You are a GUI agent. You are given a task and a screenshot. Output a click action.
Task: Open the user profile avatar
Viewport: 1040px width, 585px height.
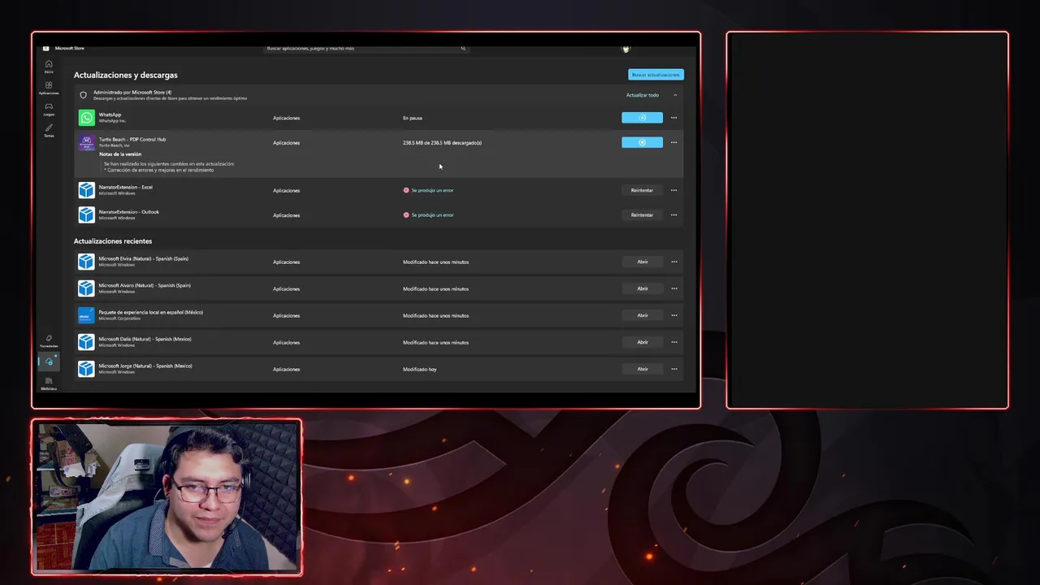click(x=626, y=48)
